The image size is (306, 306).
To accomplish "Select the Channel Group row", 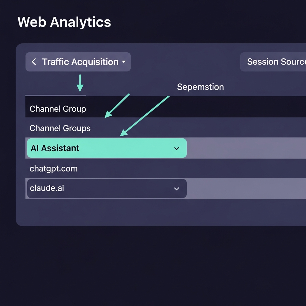I will click(x=166, y=107).
